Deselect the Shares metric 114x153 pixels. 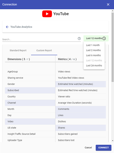81,128
